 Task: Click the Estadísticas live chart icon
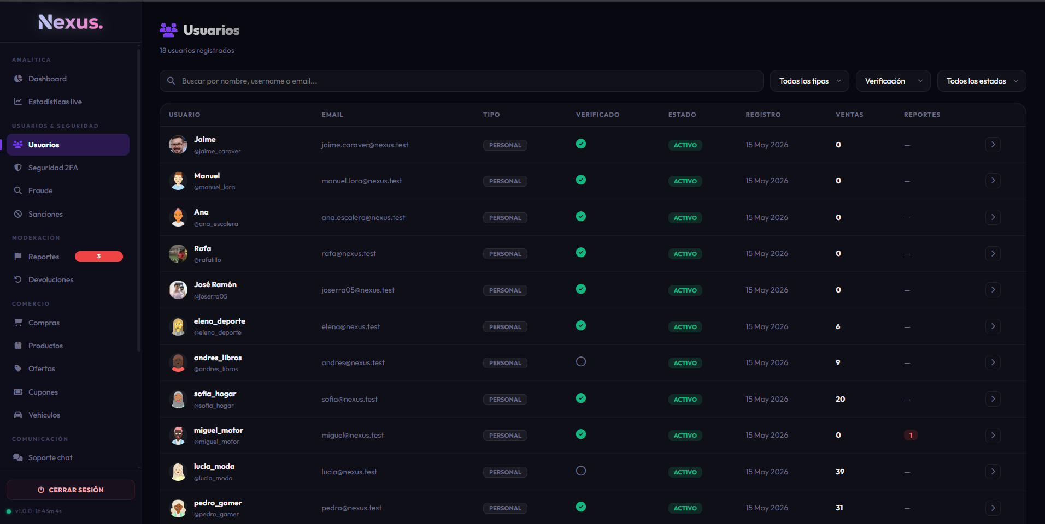coord(18,102)
